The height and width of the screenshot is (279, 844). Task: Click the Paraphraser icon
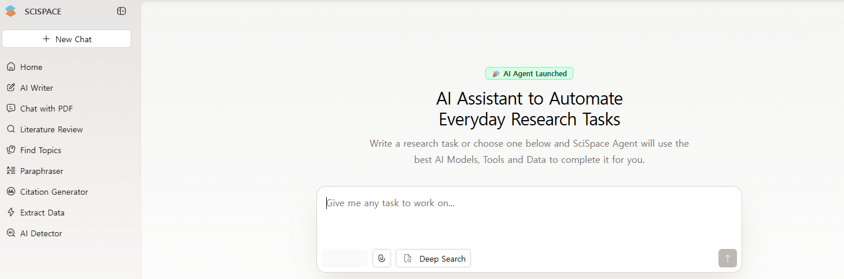10,171
